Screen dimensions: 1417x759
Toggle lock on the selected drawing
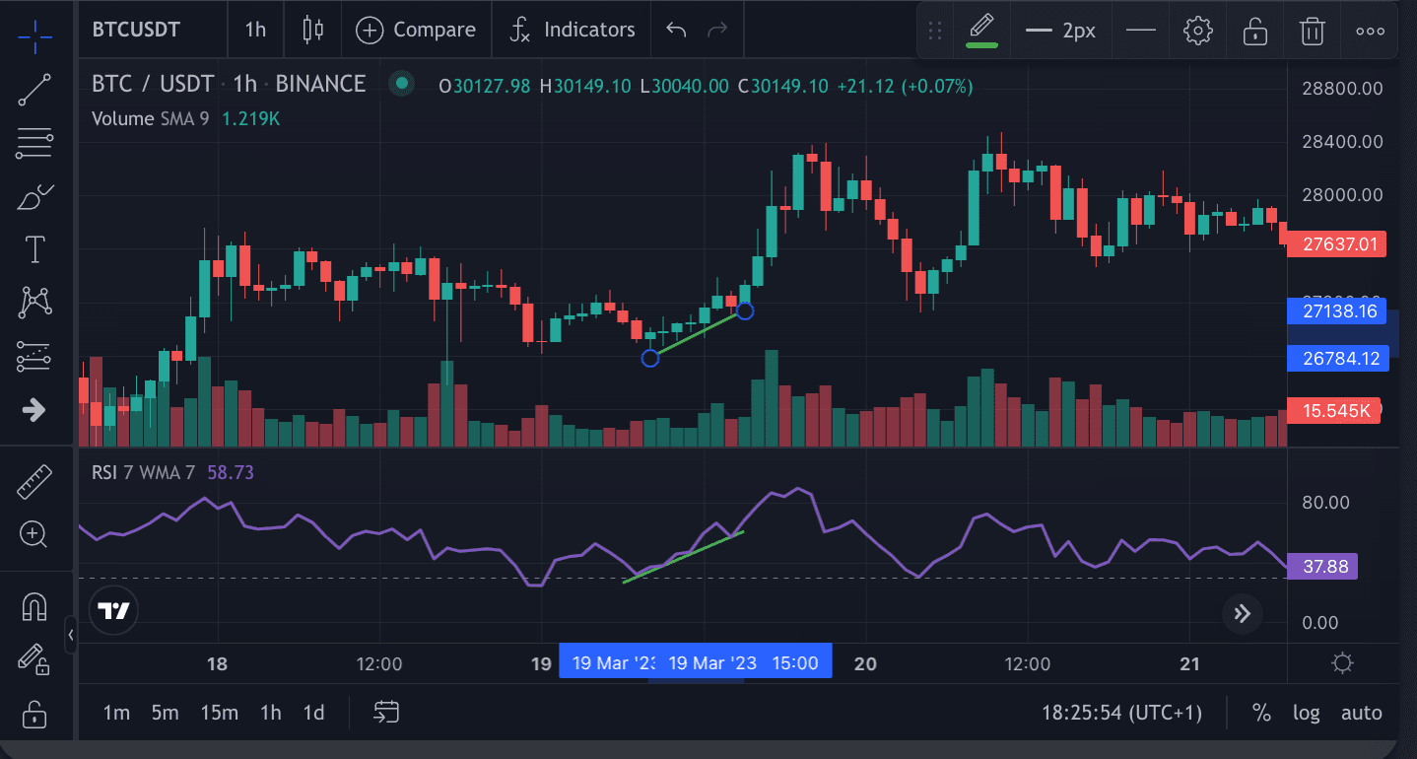pos(1254,31)
